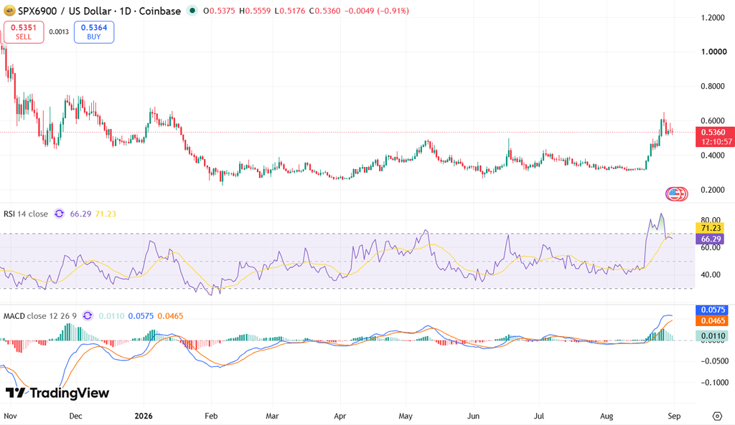Viewport: 735px width, 425px height.
Task: Click the green market status dot
Action: pos(192,10)
